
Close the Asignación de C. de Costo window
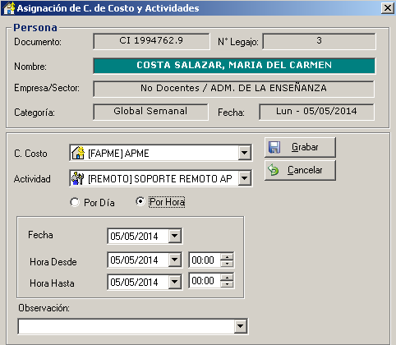[x=388, y=8]
